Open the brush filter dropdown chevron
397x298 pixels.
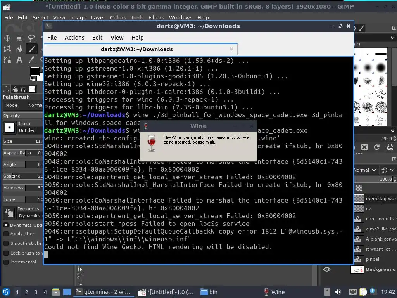point(393,38)
